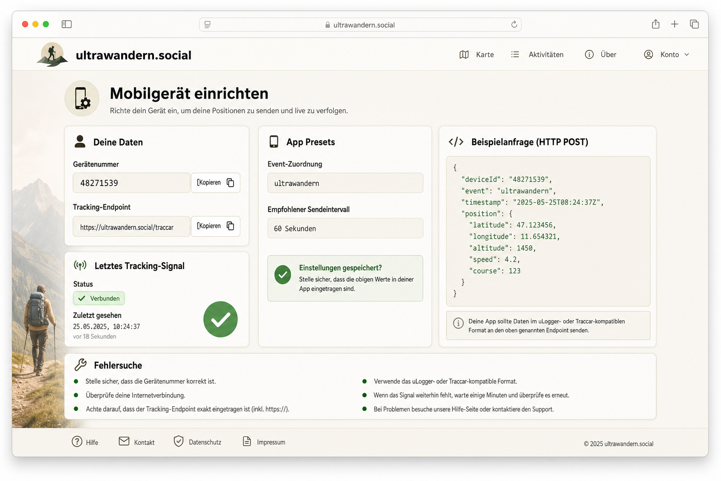Screen dimensions: 721x481
Task: Click the timestamp line in JSON example
Action: (532, 202)
